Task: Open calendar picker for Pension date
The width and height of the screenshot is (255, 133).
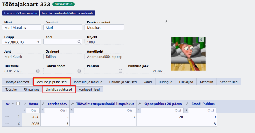Action: coord(120,71)
